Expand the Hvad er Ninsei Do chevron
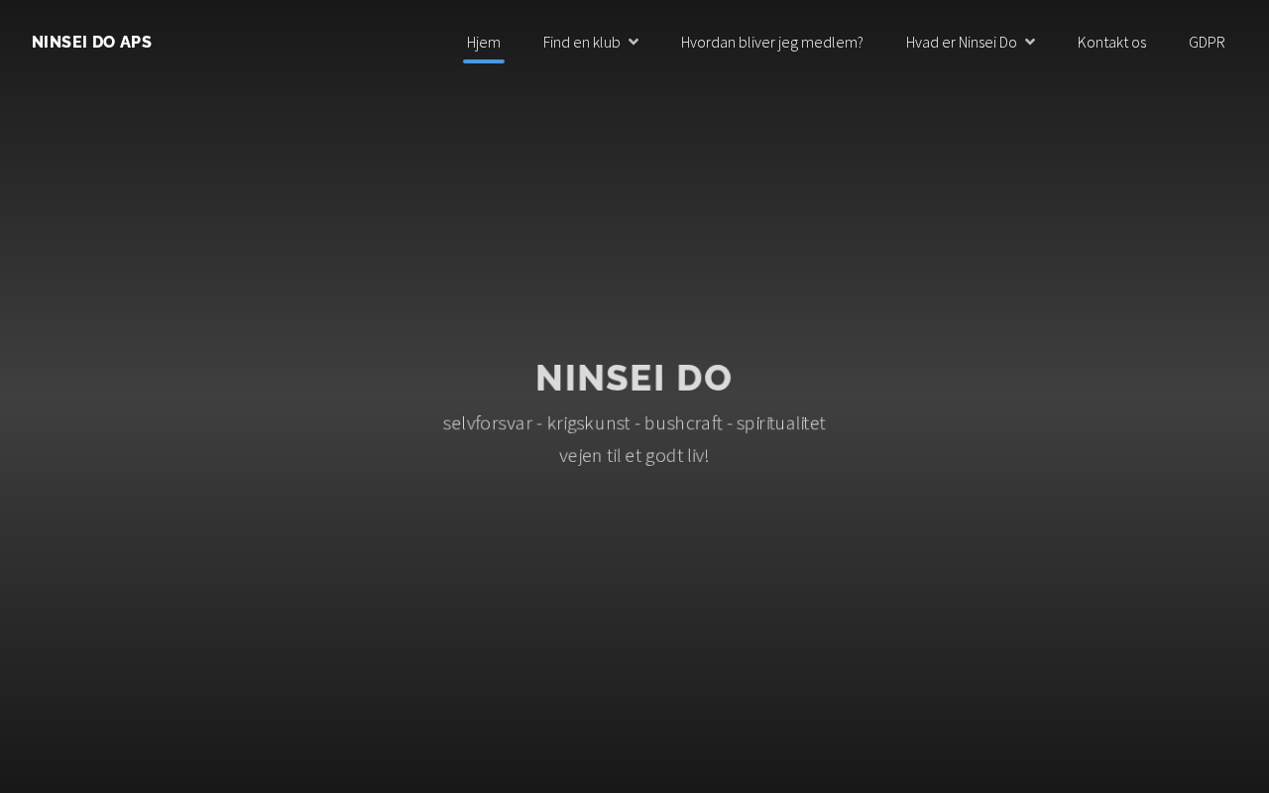Viewport: 1269px width, 793px height. coord(1030,42)
